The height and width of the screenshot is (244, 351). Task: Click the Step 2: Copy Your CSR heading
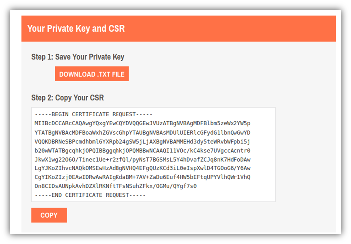[67, 98]
